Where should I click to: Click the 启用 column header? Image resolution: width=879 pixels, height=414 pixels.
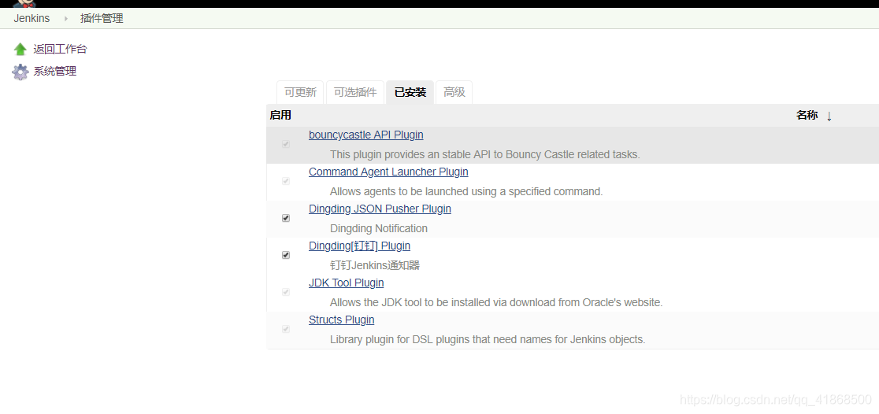280,116
